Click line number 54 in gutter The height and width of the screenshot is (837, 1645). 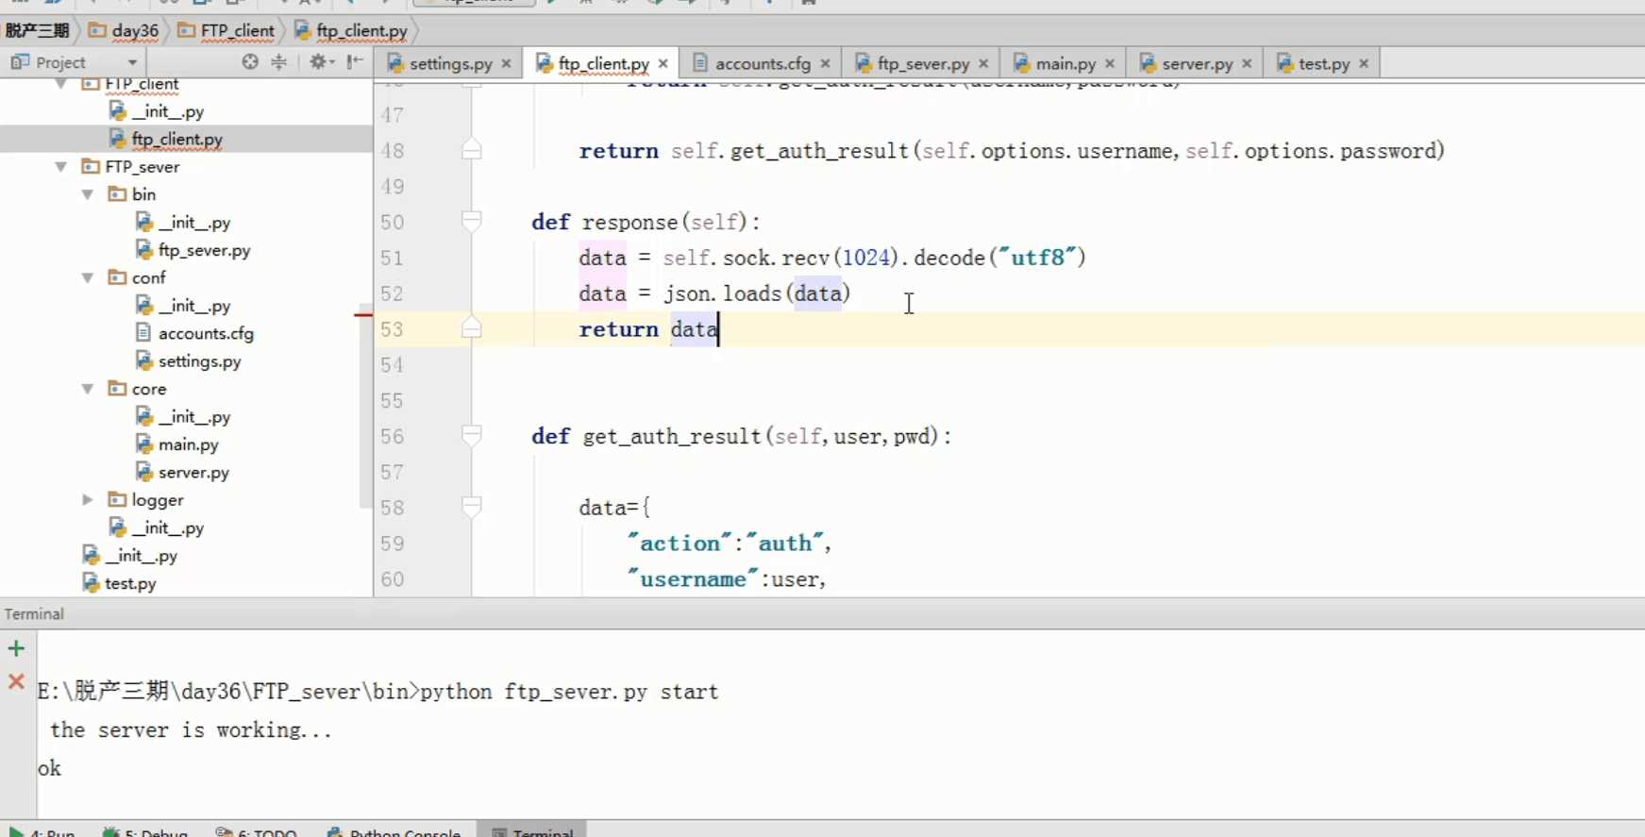[x=392, y=365]
